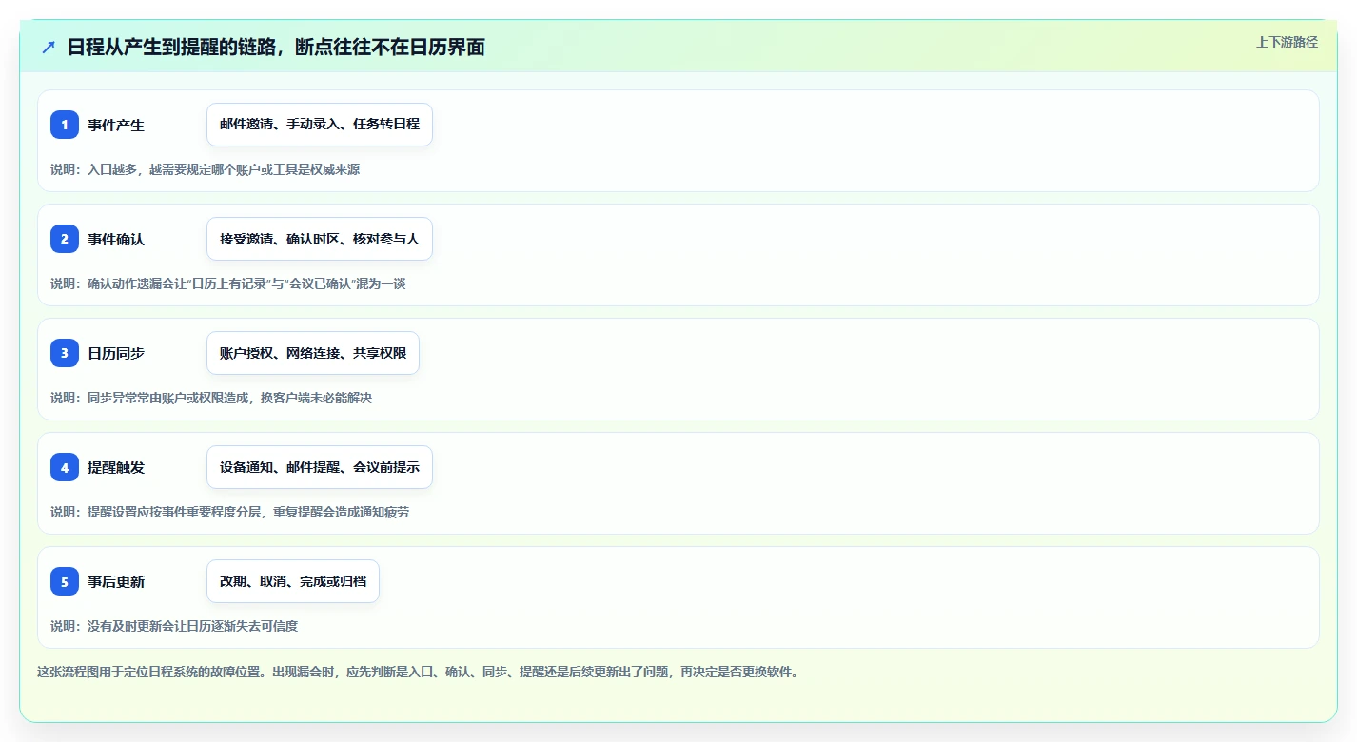Click the 上下游路径 label in the header
Image resolution: width=1357 pixels, height=742 pixels.
click(1287, 42)
